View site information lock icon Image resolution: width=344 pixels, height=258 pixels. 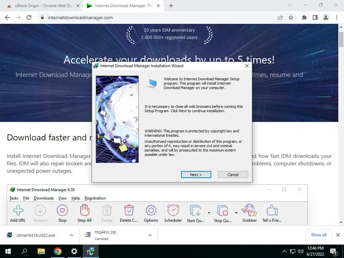[x=42, y=17]
